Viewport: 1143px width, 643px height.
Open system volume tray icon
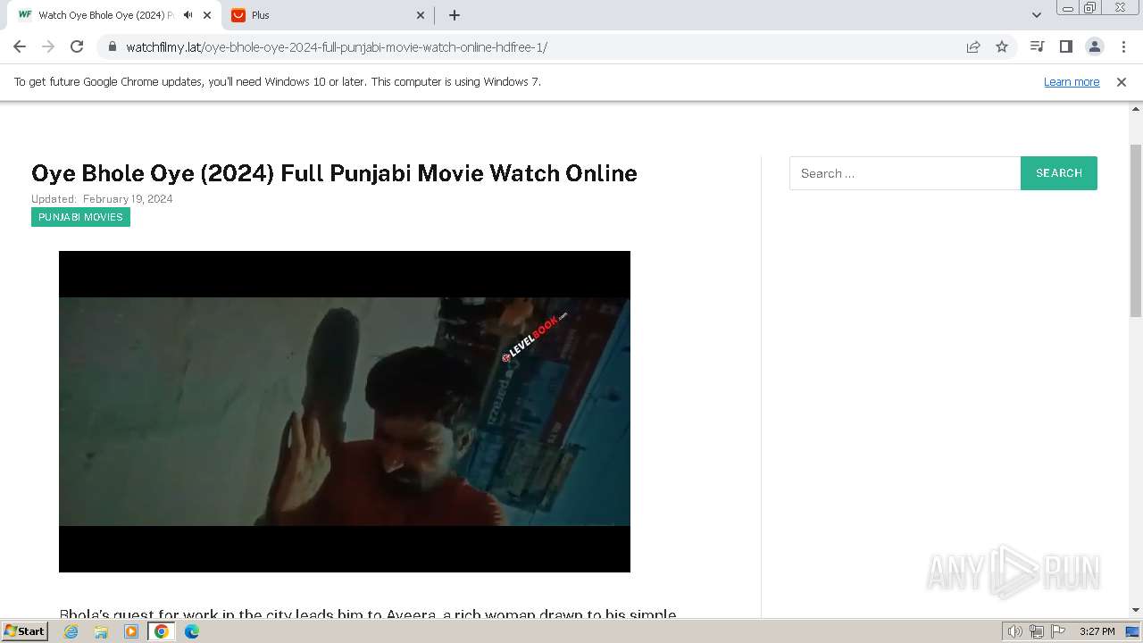1015,631
